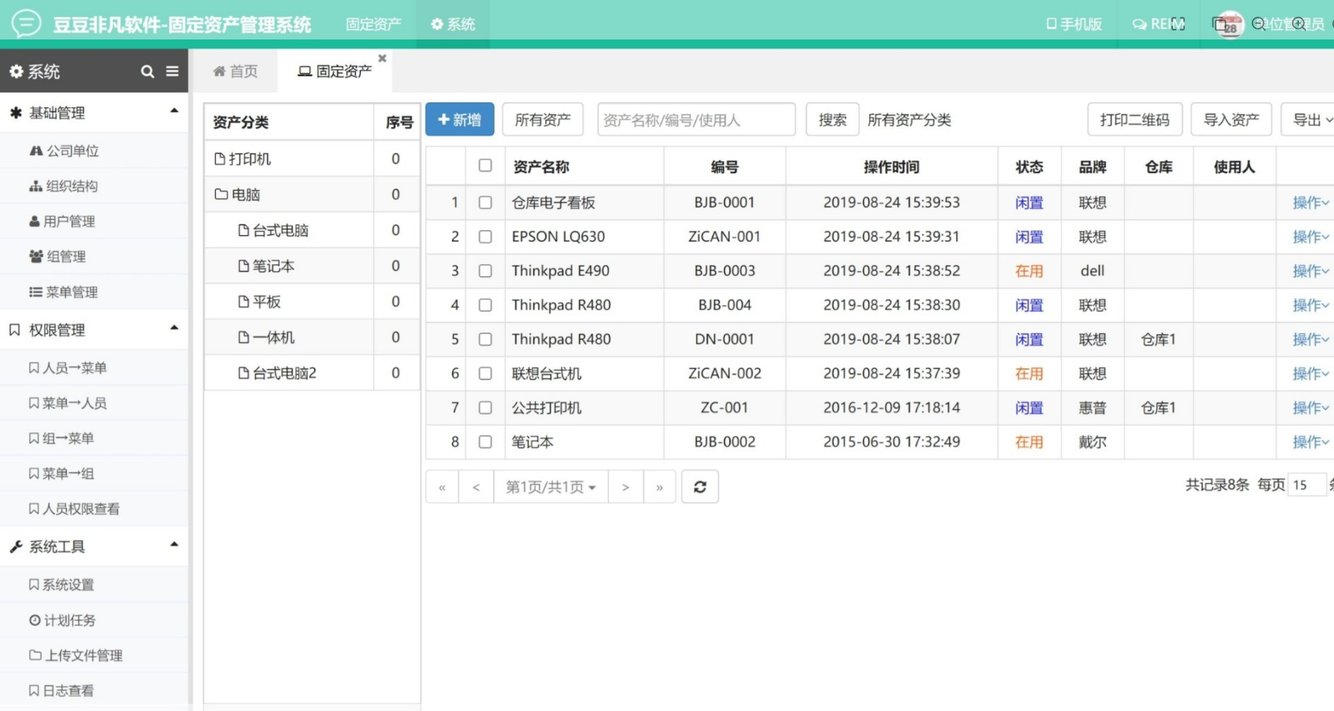Select the checkbox for Thinkpad E490 row
The width and height of the screenshot is (1334, 711).
click(485, 271)
